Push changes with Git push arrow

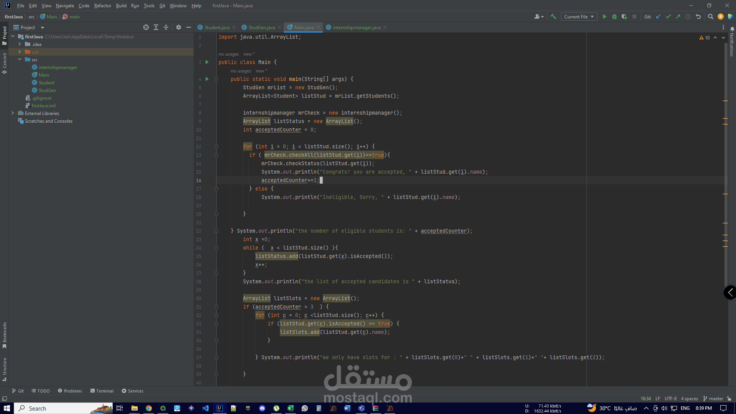tap(678, 17)
